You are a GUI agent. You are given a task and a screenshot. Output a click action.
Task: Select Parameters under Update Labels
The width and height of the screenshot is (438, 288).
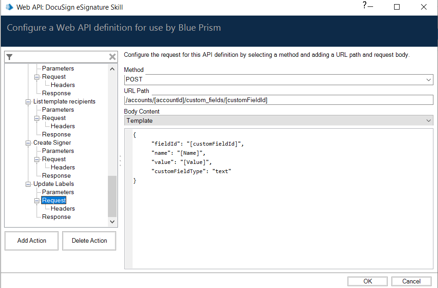pyautogui.click(x=58, y=192)
